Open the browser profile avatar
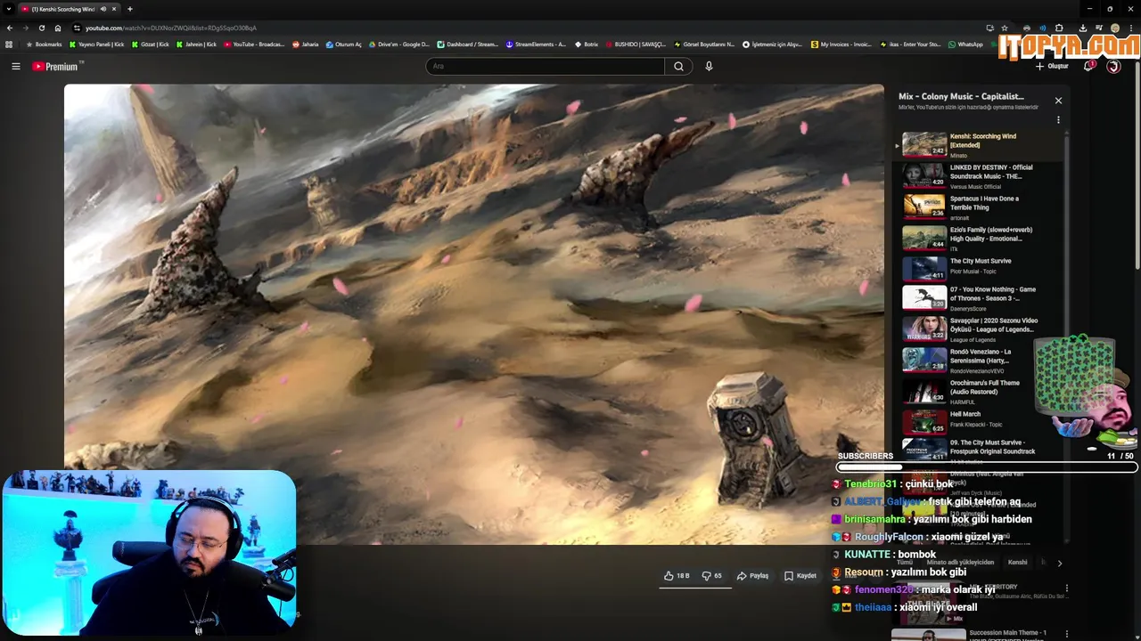Image resolution: width=1141 pixels, height=641 pixels. pos(1115,28)
